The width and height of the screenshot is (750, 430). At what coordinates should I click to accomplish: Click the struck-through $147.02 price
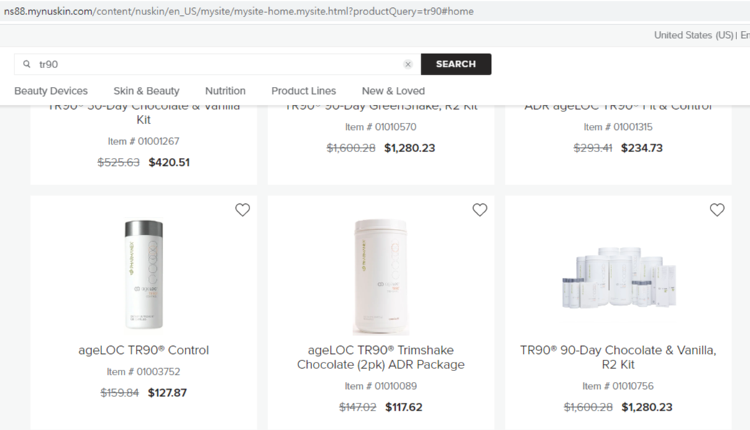coord(358,407)
